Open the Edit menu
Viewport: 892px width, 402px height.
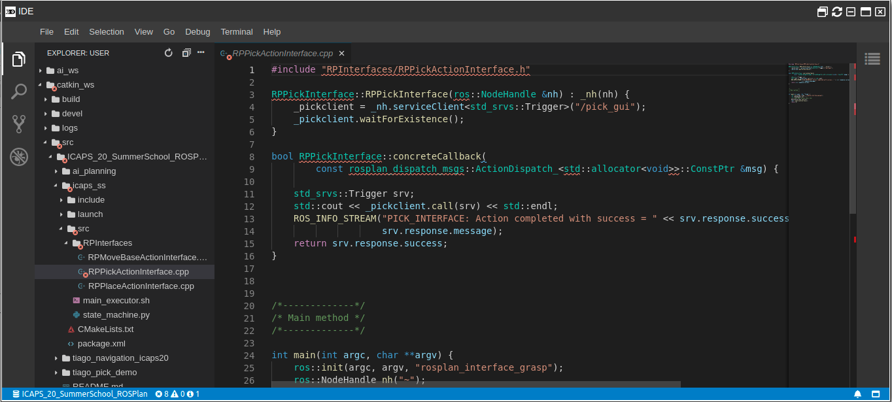click(71, 31)
